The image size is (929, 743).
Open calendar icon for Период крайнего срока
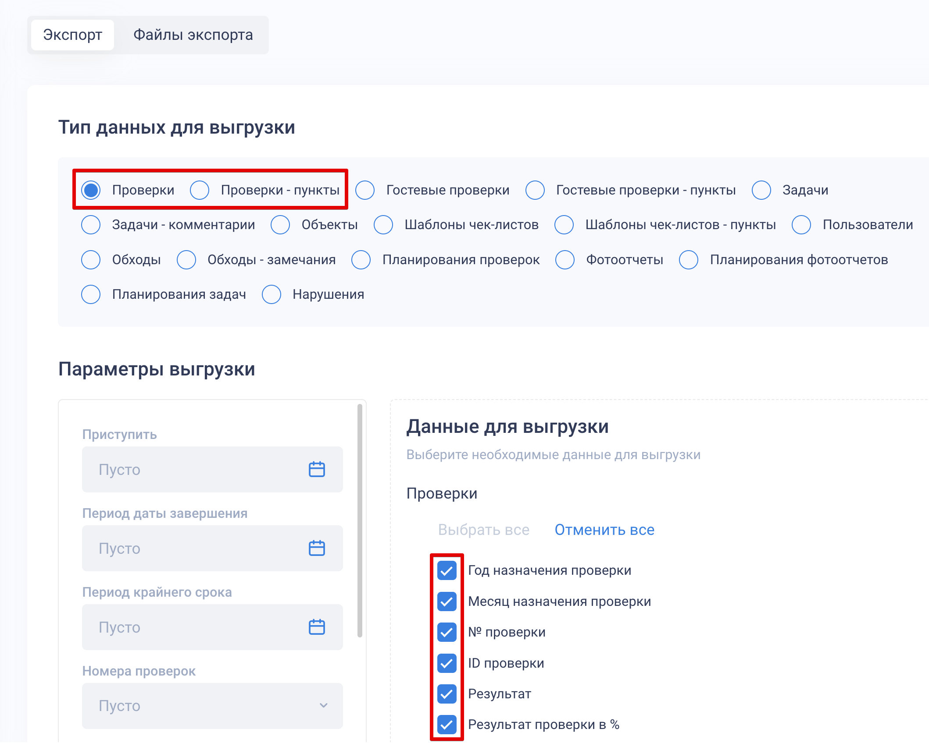316,627
